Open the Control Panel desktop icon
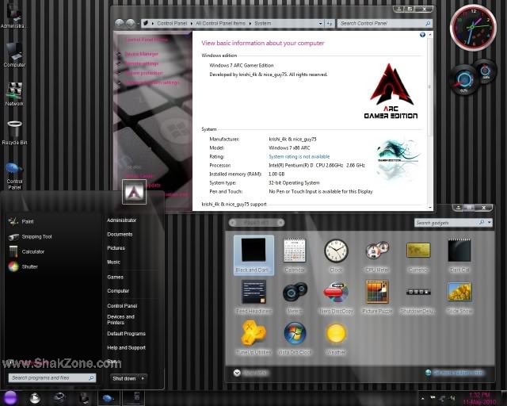This screenshot has height=406, width=507. click(x=14, y=174)
